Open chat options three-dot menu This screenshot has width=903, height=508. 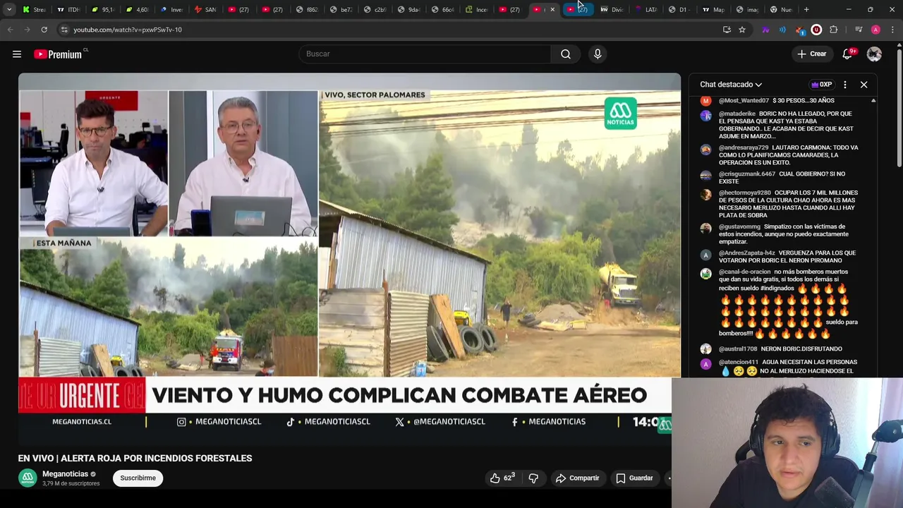pyautogui.click(x=845, y=85)
